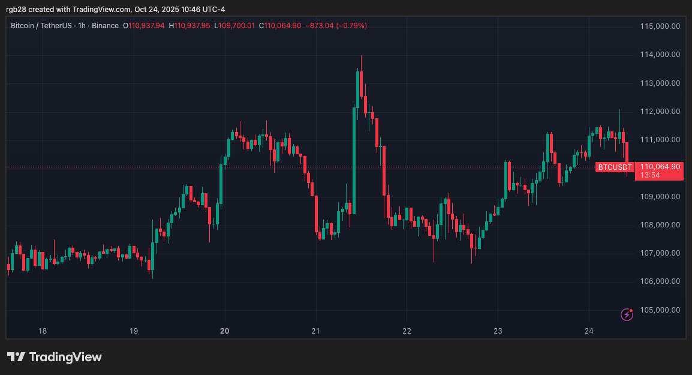Click the −873.04 (−0.79%) change value
The width and height of the screenshot is (692, 375).
pos(336,26)
